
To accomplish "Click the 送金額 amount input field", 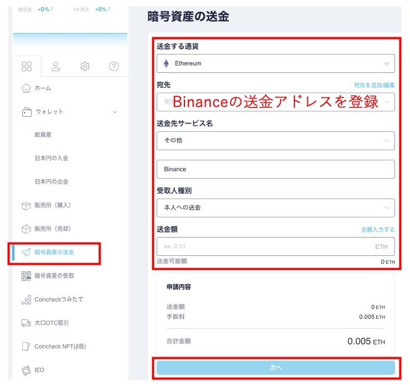I will [x=276, y=246].
